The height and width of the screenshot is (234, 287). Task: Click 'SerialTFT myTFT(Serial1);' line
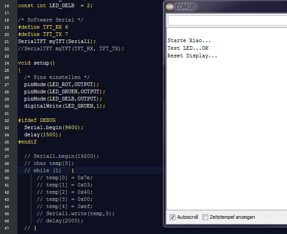point(57,41)
